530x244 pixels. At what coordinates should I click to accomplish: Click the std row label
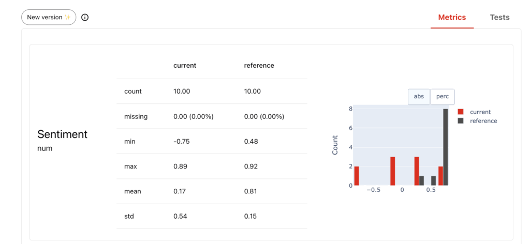[129, 216]
